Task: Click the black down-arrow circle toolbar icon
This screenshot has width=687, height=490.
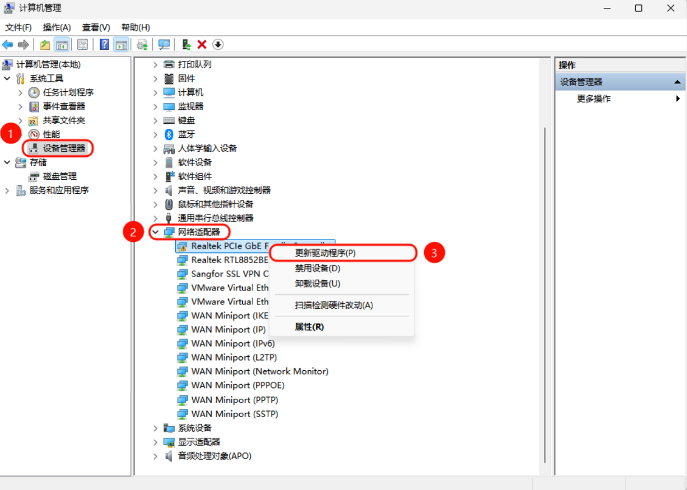Action: pos(218,44)
